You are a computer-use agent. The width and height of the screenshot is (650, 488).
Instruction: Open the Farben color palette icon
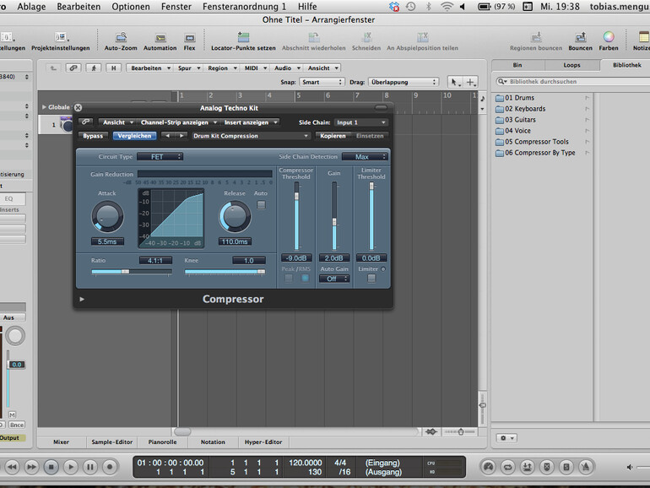[x=608, y=38]
